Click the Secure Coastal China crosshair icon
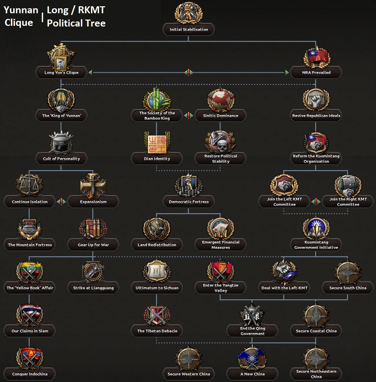The height and width of the screenshot is (382, 376). [x=316, y=315]
